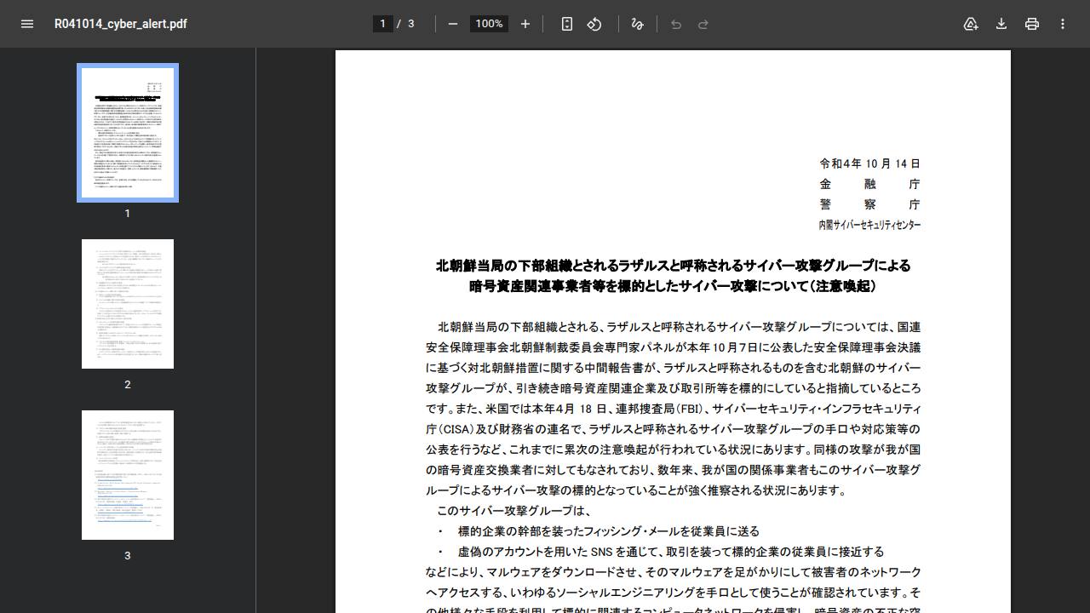Click the file name R041014_cyber_alert.pdf
This screenshot has width=1090, height=613.
(x=121, y=24)
